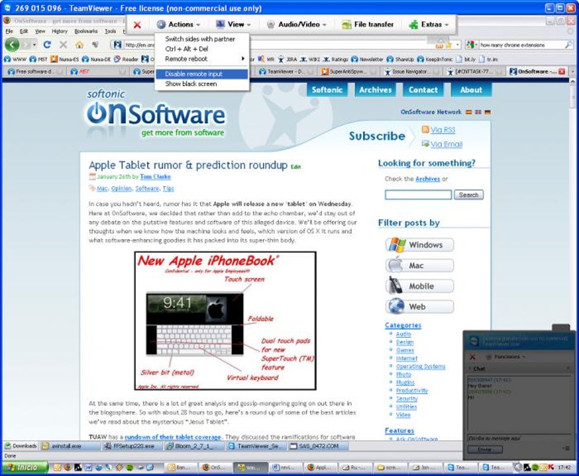This screenshot has width=579, height=476.
Task: Click the iPhoneBook article image
Action: coord(225,321)
